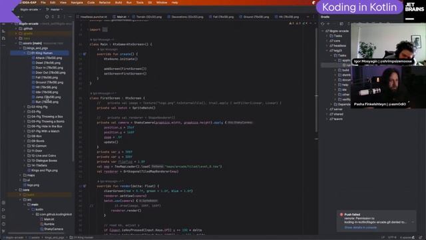Select ShakyCamera in project tree
The image size is (426, 240).
[52, 229]
